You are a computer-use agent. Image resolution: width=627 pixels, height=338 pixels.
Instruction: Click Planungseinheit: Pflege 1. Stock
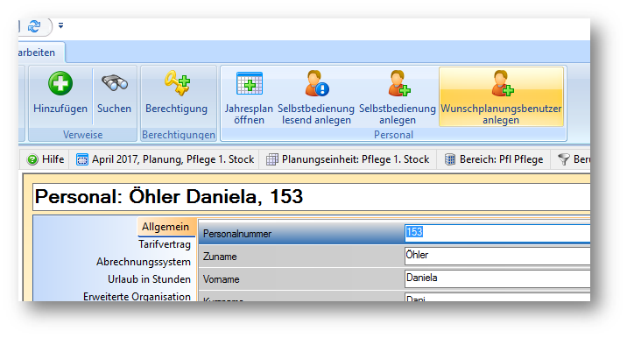[348, 159]
